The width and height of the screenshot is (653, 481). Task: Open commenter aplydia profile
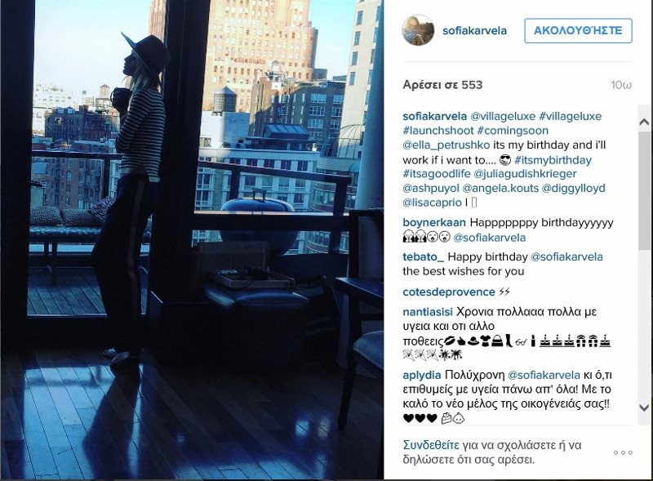pyautogui.click(x=421, y=375)
